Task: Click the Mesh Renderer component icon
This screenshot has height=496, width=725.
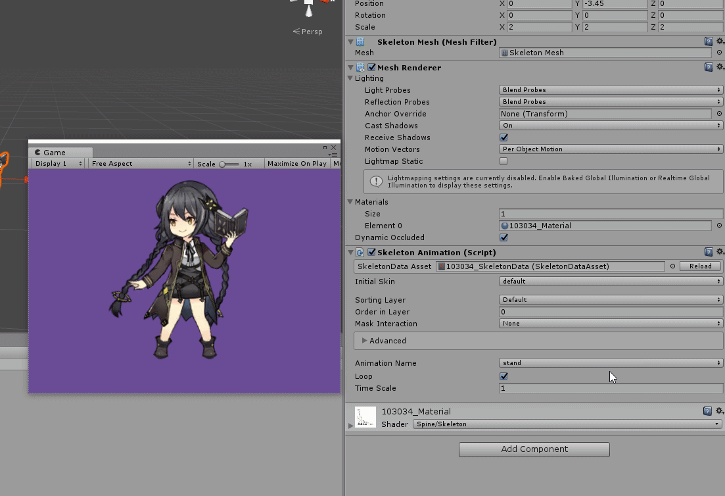Action: point(360,68)
